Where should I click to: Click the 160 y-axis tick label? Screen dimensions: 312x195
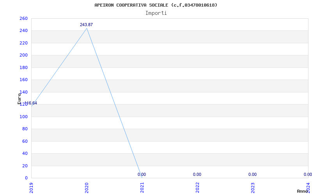(x=23, y=80)
